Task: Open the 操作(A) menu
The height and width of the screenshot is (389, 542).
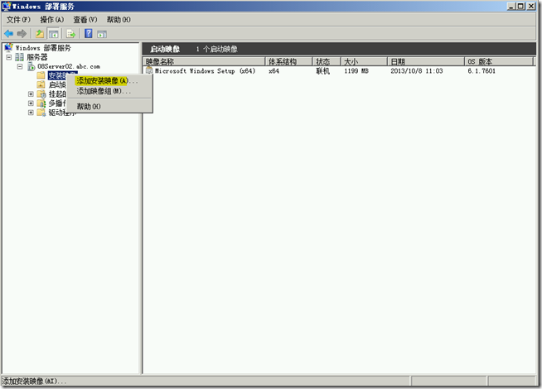Action: pos(52,20)
